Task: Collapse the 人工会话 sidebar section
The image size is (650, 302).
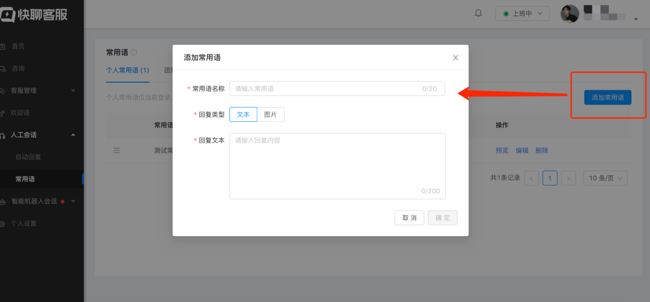Action: [x=73, y=135]
